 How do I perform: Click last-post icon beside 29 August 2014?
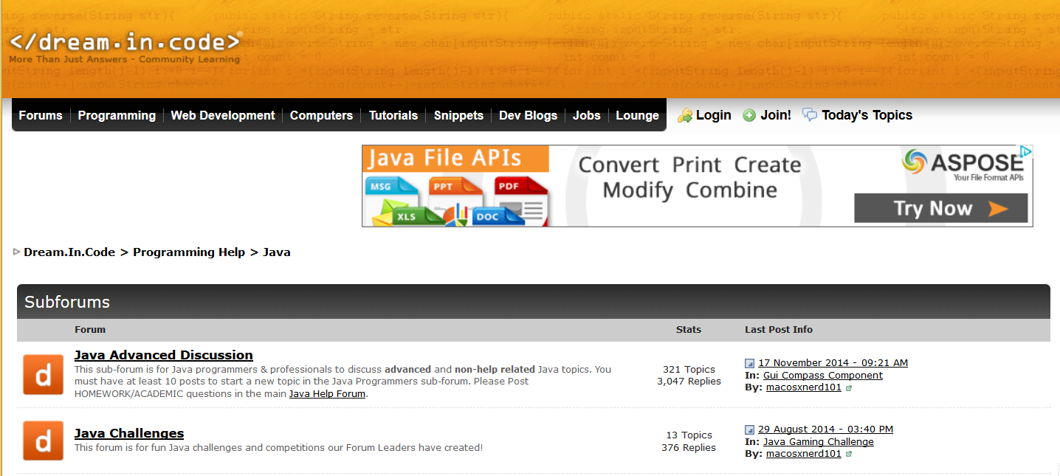coord(749,430)
